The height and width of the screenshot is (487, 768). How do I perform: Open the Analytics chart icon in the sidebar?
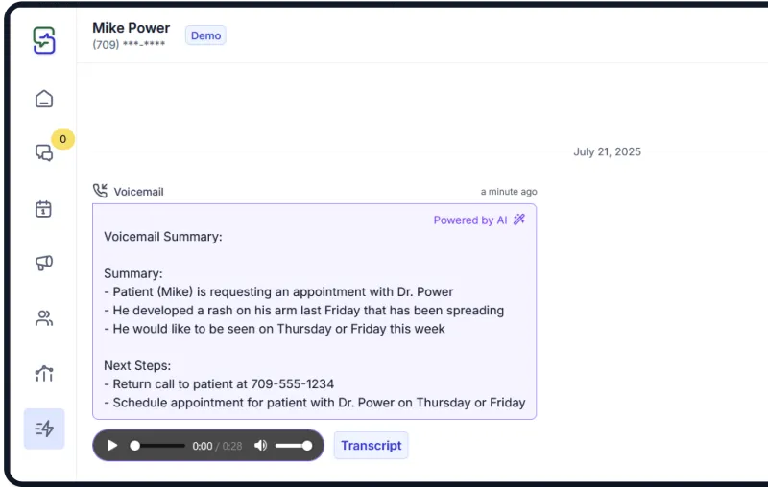[x=44, y=374]
